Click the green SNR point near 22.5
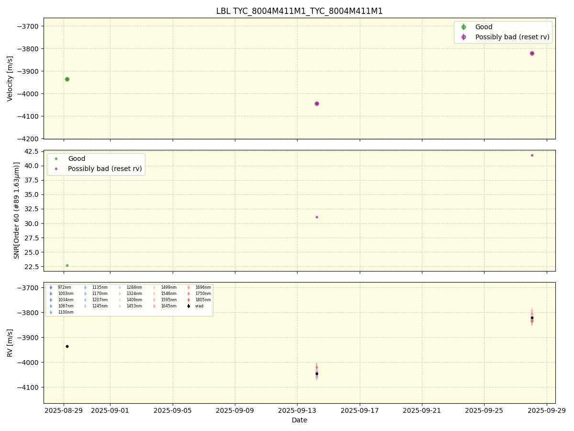Viewport: 574px width, 431px height. [67, 265]
